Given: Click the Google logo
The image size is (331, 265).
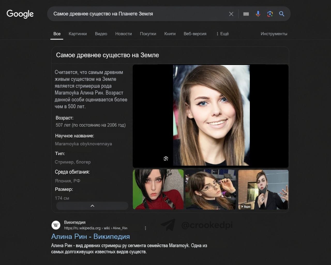Looking at the screenshot, I should pyautogui.click(x=20, y=14).
